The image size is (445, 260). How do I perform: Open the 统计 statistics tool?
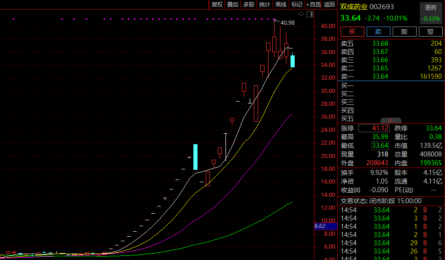[x=265, y=5]
